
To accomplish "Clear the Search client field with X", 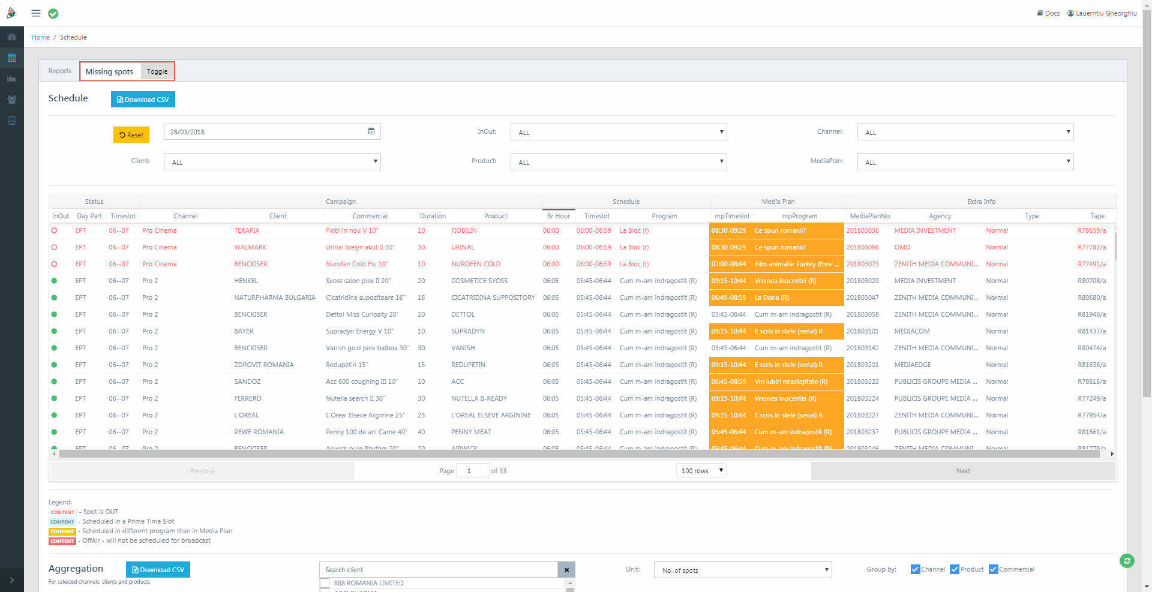I will (566, 570).
